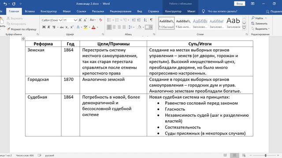Toggle underline formatting (Ч)
The width and height of the screenshot is (282, 158).
pyautogui.click(x=54, y=27)
